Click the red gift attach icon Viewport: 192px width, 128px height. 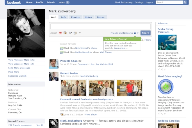pyautogui.click(x=61, y=33)
